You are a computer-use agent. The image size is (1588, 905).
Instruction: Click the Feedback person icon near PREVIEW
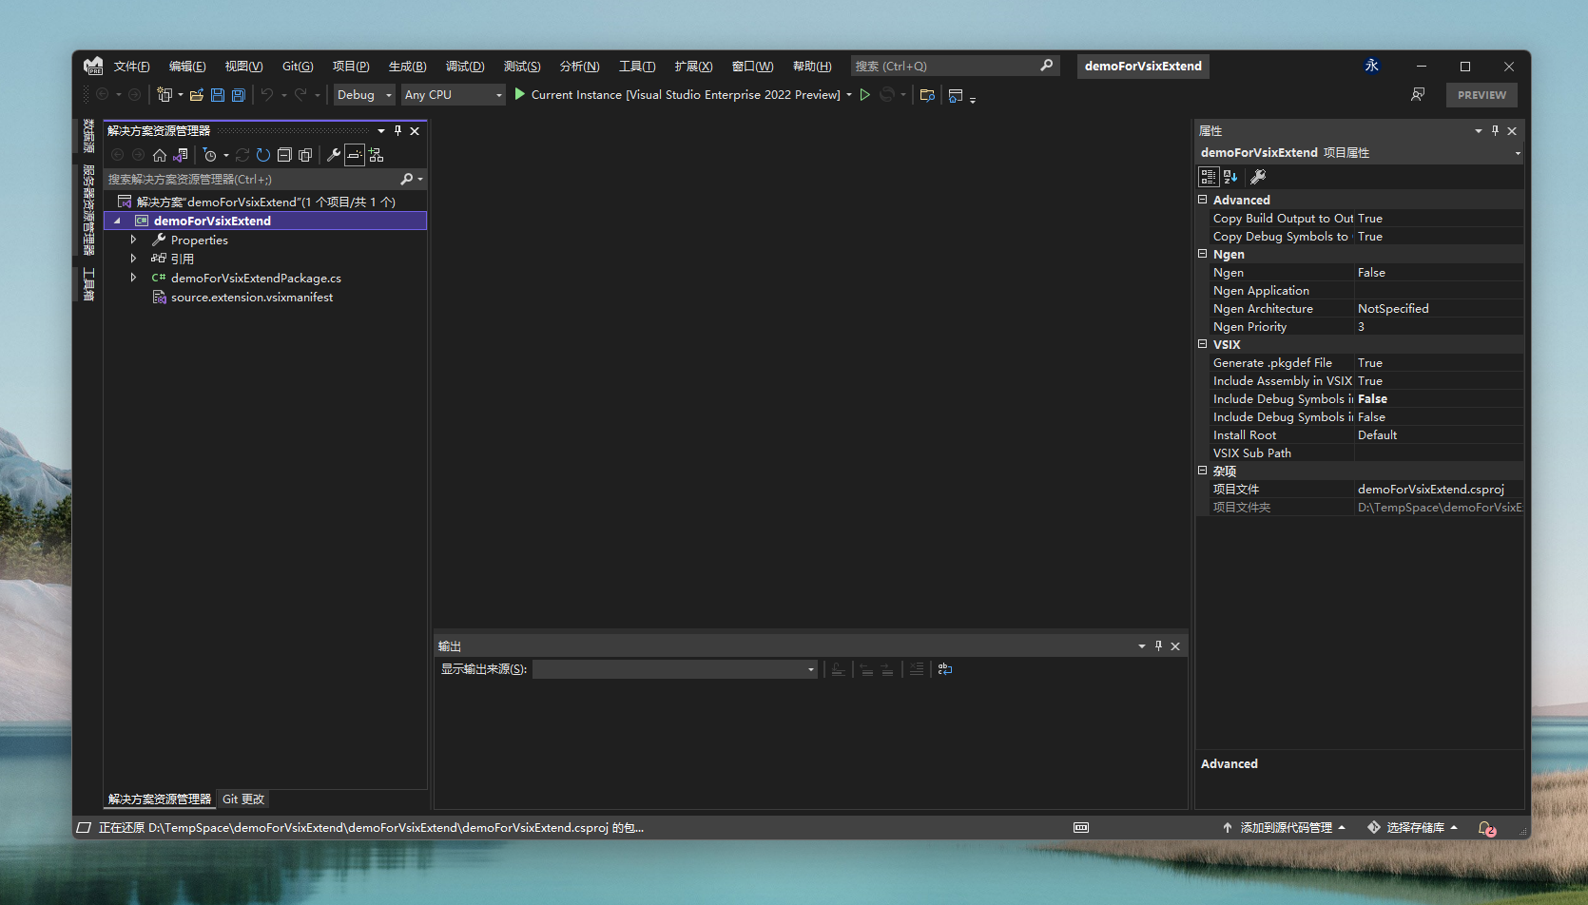(x=1418, y=94)
